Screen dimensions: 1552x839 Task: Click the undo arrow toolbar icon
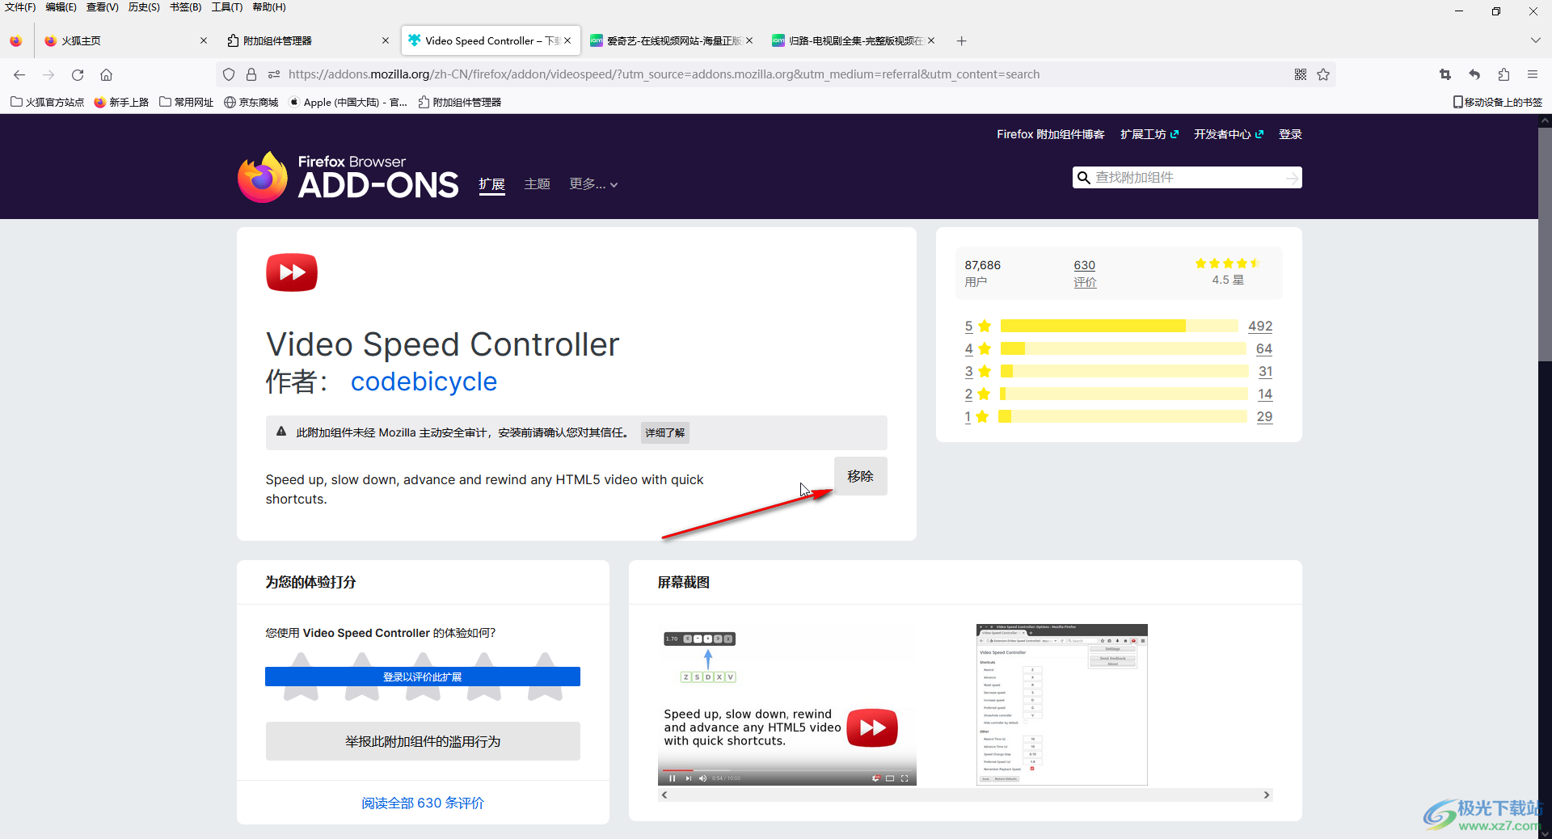click(x=1474, y=74)
